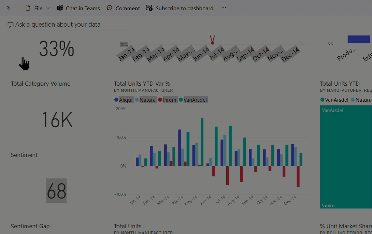The width and height of the screenshot is (372, 234).
Task: Click the Teams icon for chat
Action: [x=60, y=8]
